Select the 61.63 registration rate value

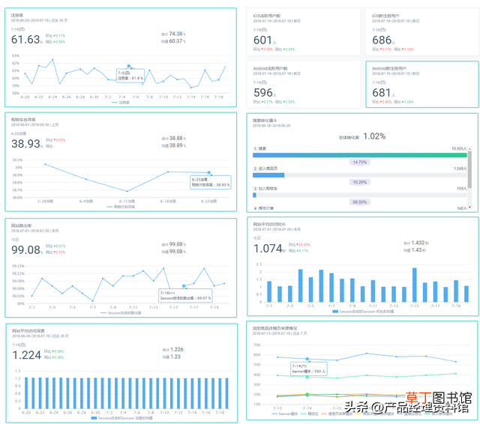pos(25,40)
